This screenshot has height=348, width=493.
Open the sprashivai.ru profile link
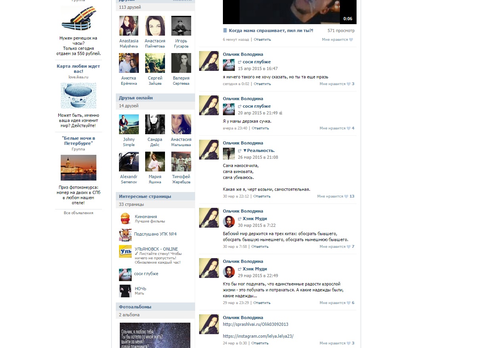(255, 324)
